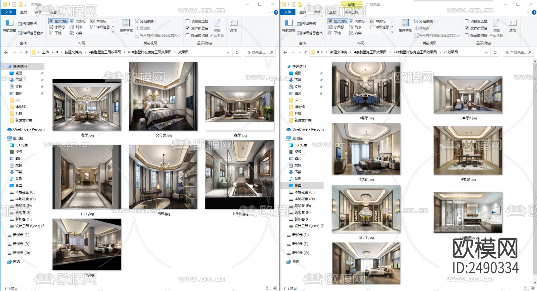Viewport: 537px width, 291px height.
Task: Select 超大图标 layout in left window ribbon
Action: 59,21
